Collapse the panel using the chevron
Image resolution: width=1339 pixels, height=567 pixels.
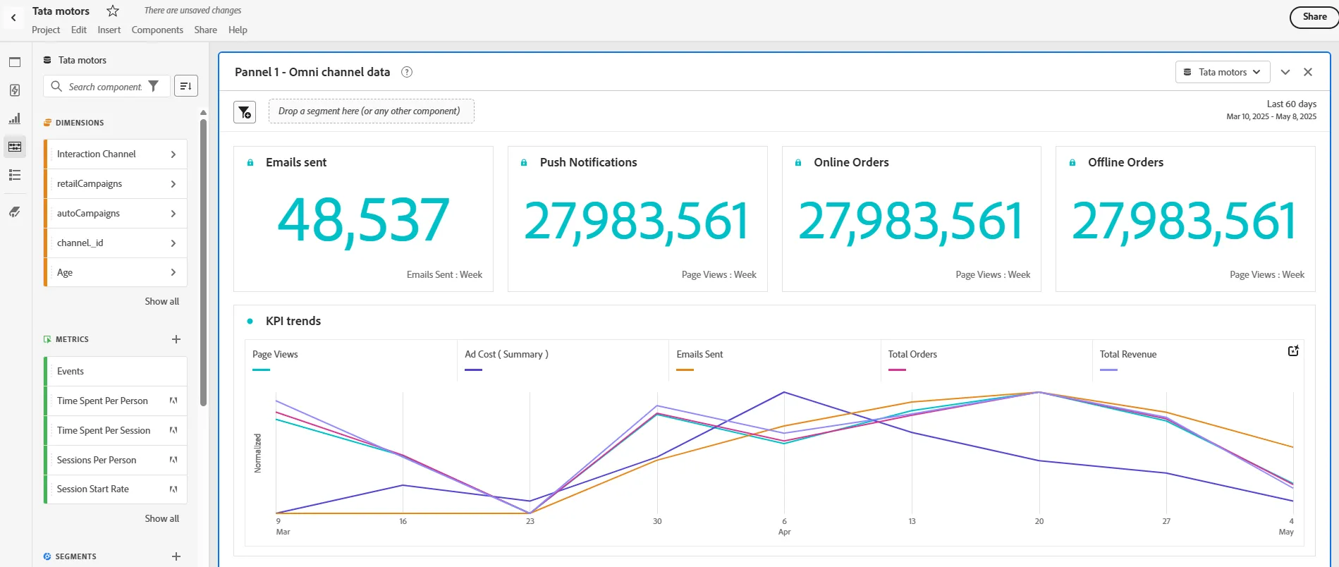pyautogui.click(x=1285, y=72)
